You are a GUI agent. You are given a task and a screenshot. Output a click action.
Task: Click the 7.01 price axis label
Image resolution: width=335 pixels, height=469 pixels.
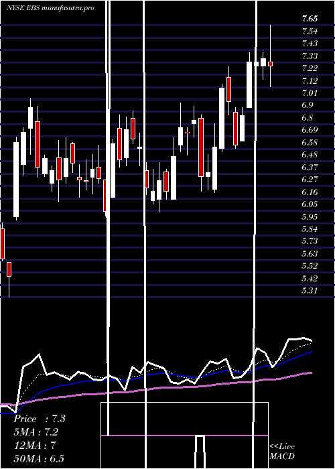[x=310, y=92]
